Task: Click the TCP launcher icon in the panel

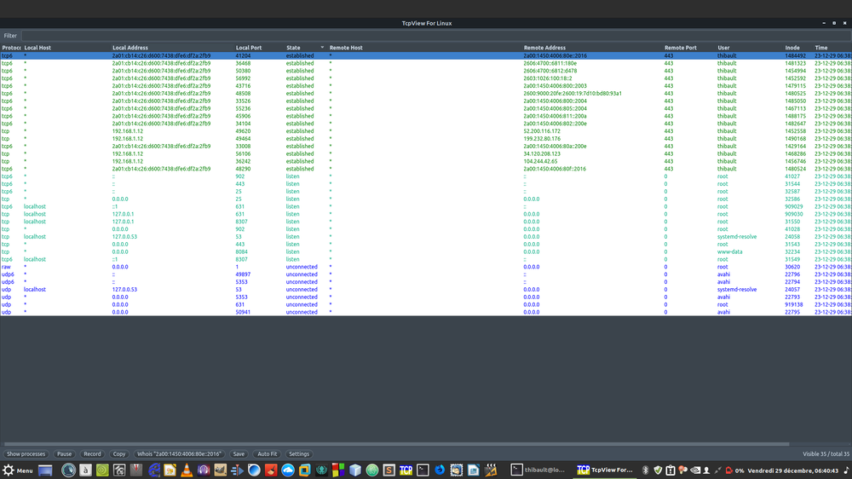Action: click(x=406, y=470)
